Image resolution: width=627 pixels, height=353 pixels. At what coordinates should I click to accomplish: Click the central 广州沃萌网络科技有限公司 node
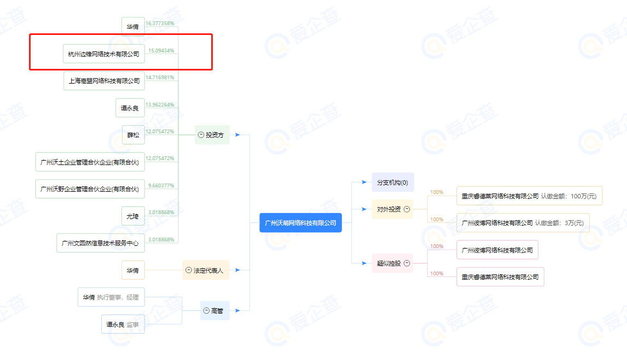click(x=300, y=223)
